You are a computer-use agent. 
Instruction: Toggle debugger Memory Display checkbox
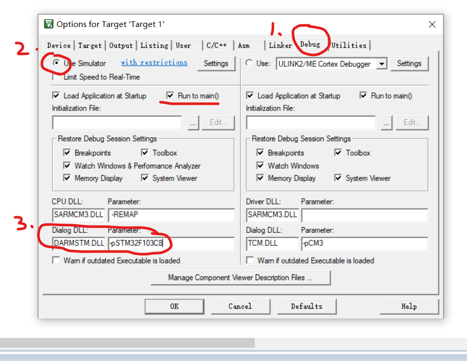[x=260, y=178]
